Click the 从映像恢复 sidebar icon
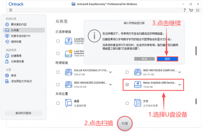The image size is (202, 132). click(7, 61)
